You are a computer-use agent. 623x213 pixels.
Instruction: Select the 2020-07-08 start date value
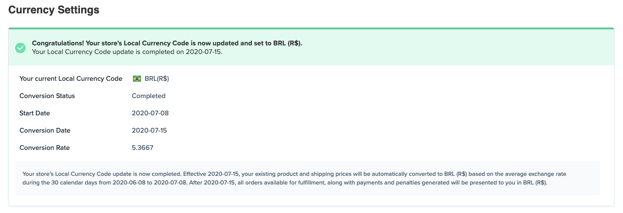150,113
